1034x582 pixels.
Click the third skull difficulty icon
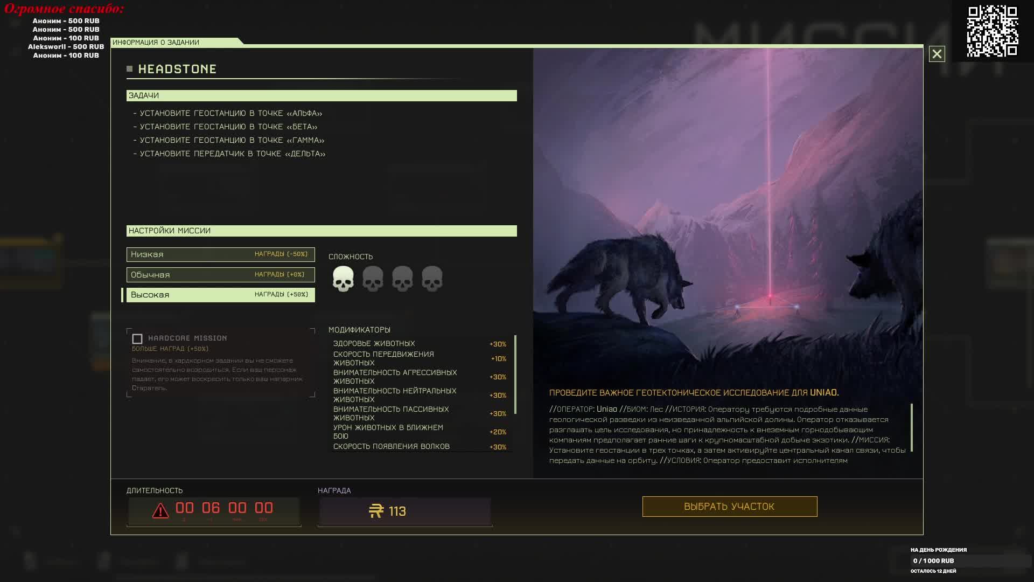coord(402,279)
